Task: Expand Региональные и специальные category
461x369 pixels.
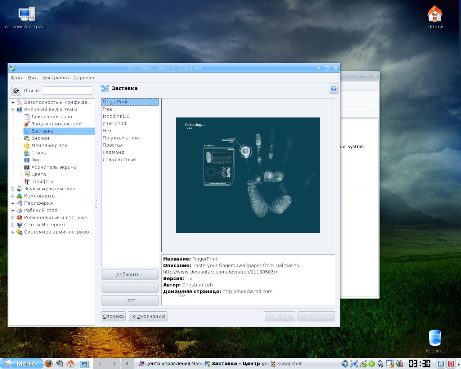Action: click(13, 218)
